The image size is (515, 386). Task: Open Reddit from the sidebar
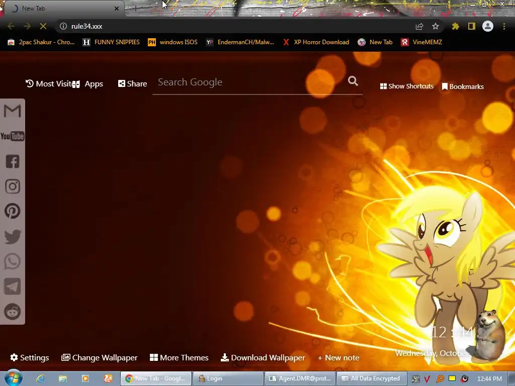13,312
